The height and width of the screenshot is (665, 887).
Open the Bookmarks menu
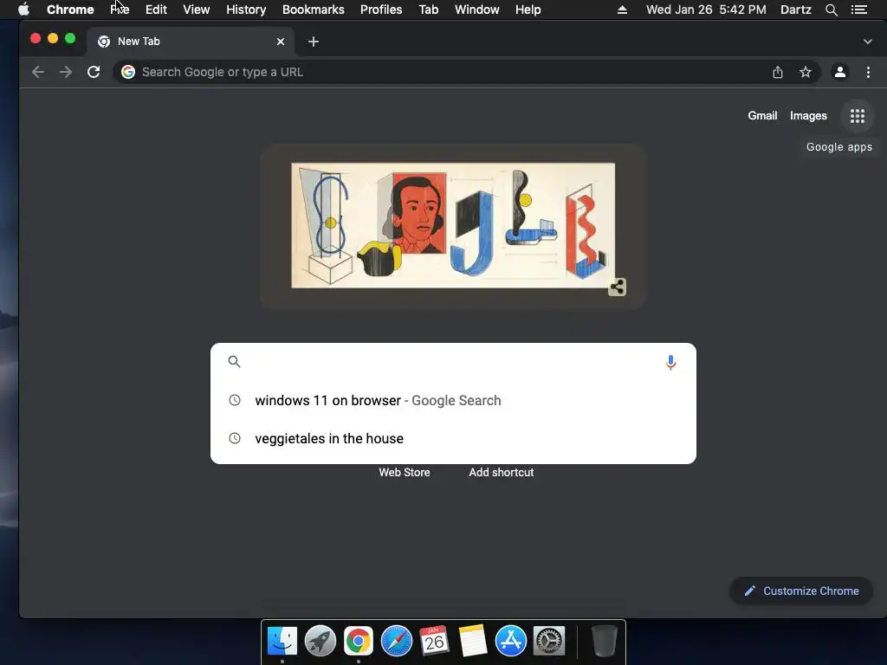coord(314,10)
